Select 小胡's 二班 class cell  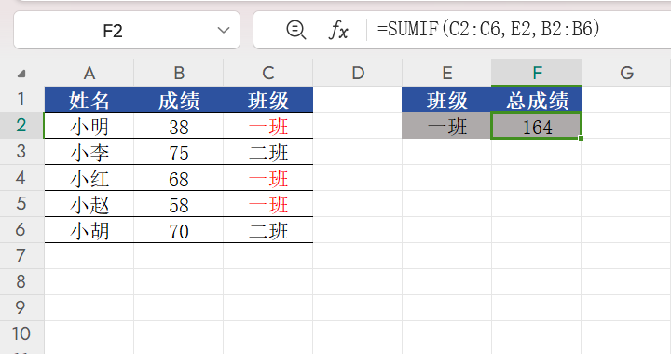click(x=267, y=230)
